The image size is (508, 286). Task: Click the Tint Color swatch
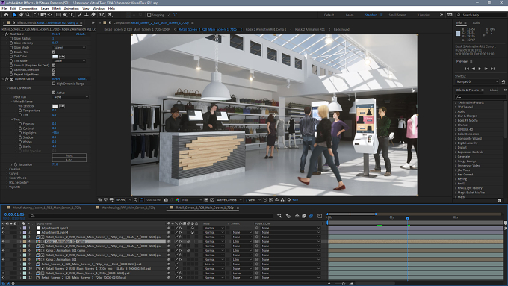55,56
